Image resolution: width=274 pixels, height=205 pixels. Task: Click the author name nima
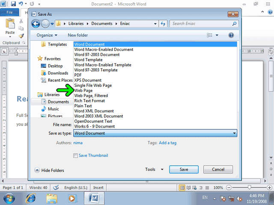(78, 143)
